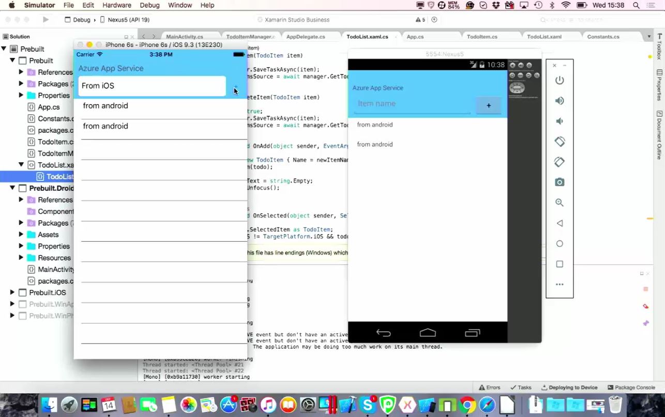Viewport: 665px width, 417px height.
Task: Click the back triangle on emulator toolbar
Action: coord(560,223)
